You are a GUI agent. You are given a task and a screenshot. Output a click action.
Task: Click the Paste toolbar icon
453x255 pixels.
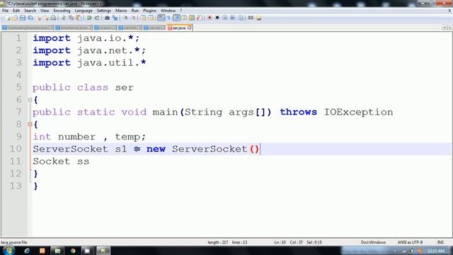pyautogui.click(x=79, y=18)
